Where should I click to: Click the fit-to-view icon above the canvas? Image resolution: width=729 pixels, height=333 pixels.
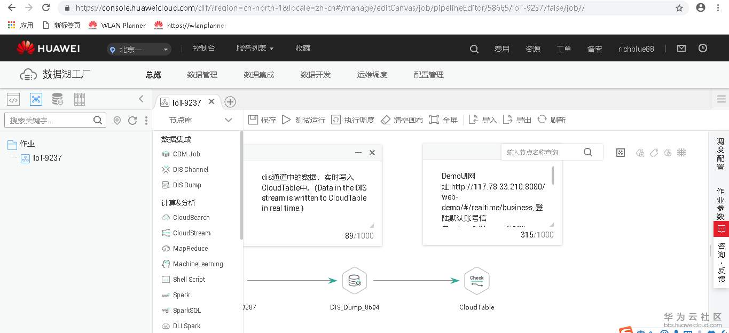621,153
